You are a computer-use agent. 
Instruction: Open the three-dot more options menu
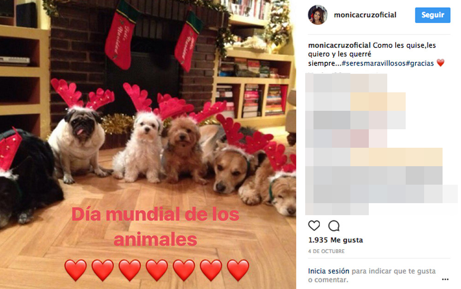coord(445,279)
